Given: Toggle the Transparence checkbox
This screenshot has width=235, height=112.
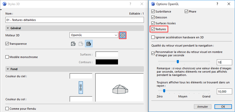Looking at the screenshot, I should (7, 44).
